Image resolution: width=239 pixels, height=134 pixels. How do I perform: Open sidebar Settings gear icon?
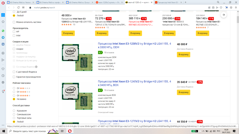3,82
